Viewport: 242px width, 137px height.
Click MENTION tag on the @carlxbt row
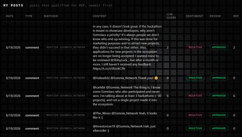coord(66,96)
